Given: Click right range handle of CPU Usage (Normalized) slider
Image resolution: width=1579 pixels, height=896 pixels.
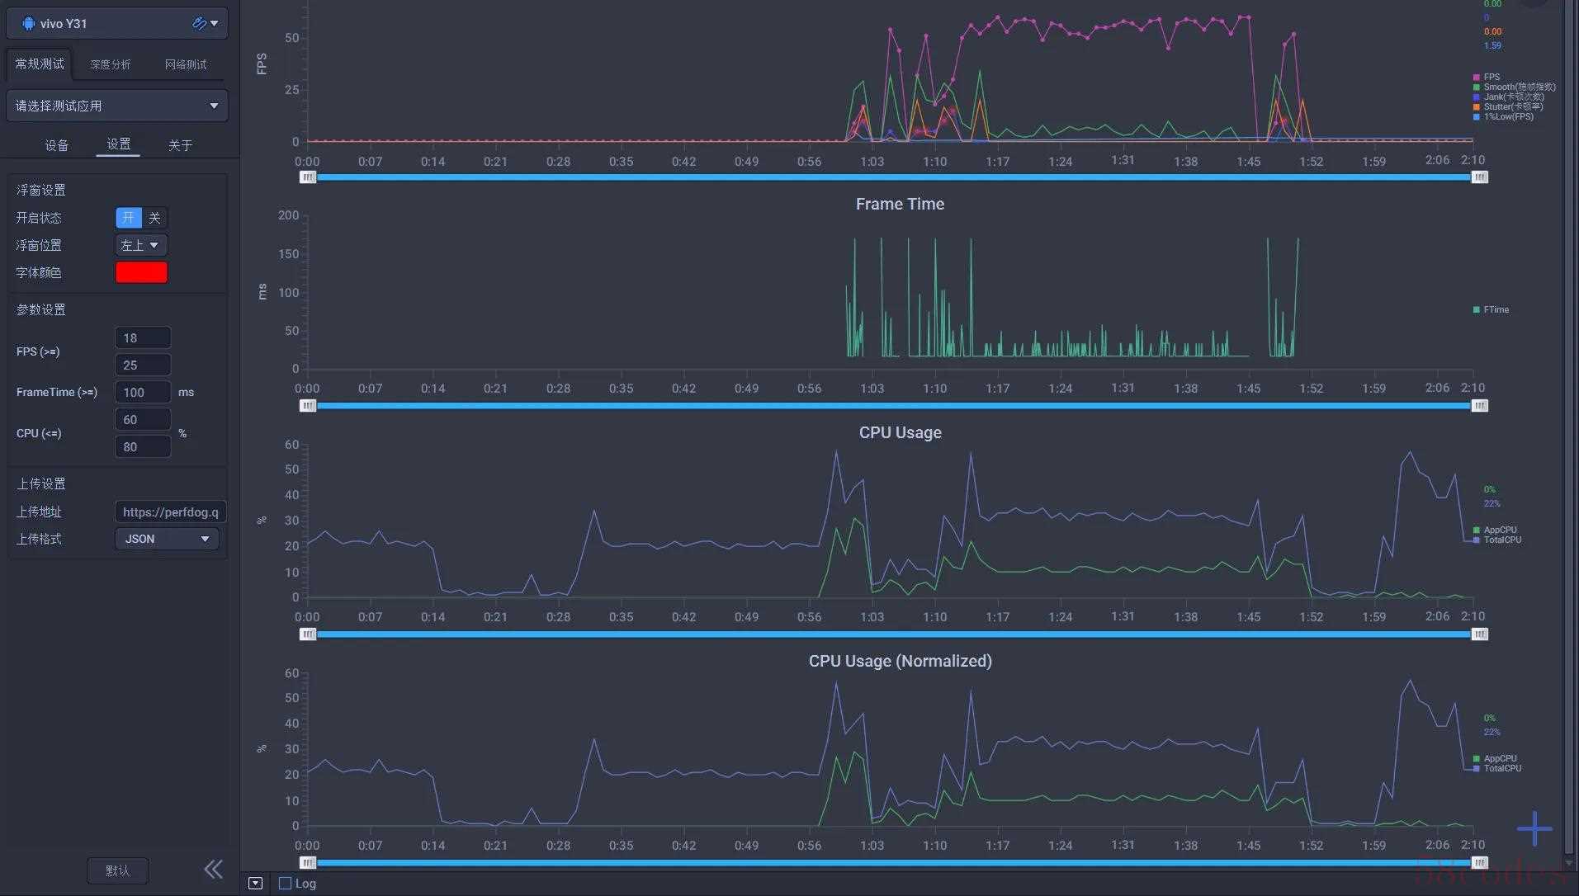Looking at the screenshot, I should pos(1480,863).
